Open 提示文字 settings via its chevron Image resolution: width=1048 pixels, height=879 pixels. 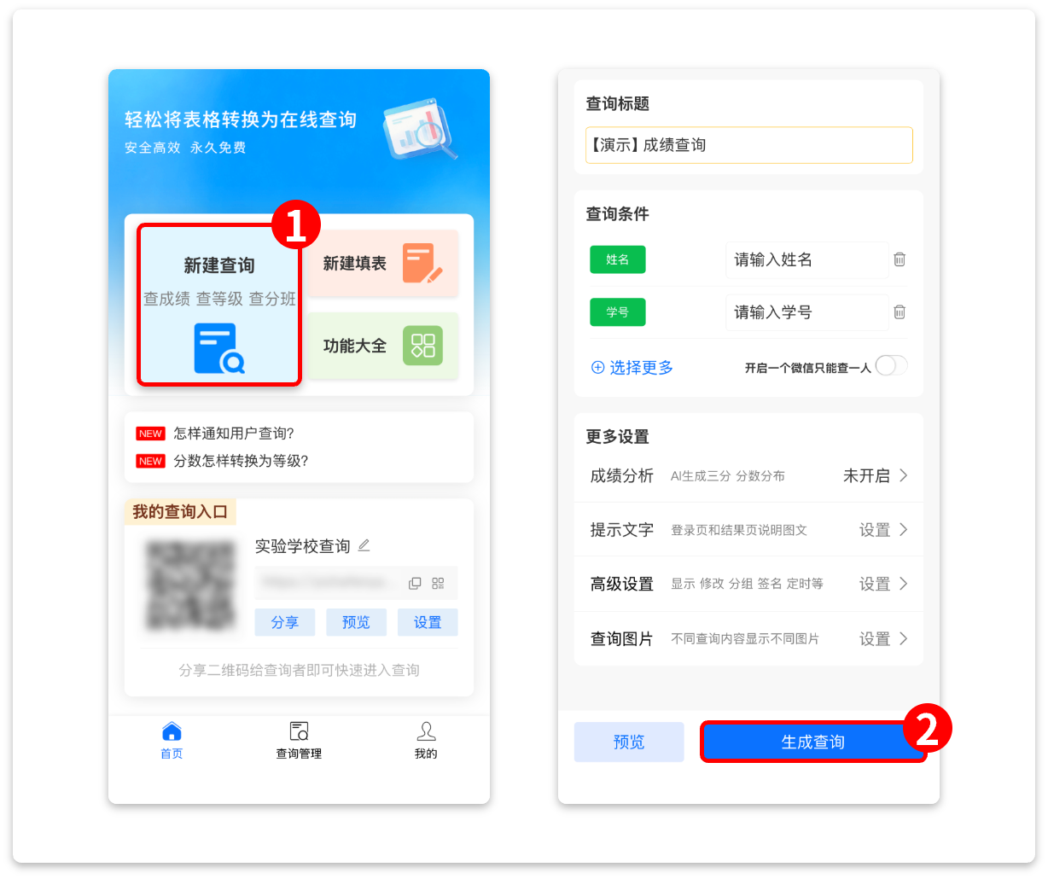906,529
